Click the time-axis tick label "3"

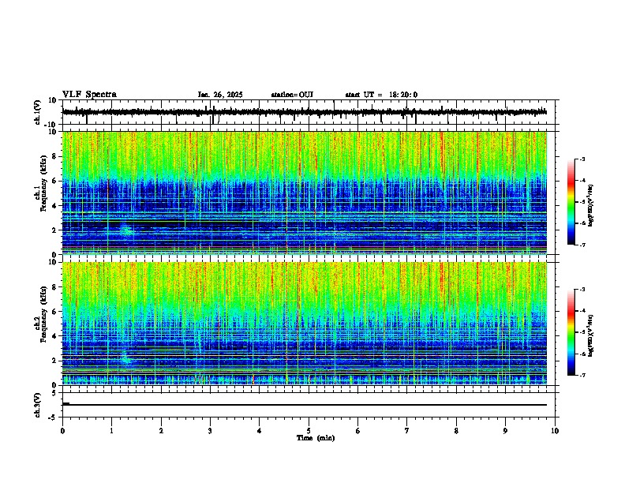(210, 430)
